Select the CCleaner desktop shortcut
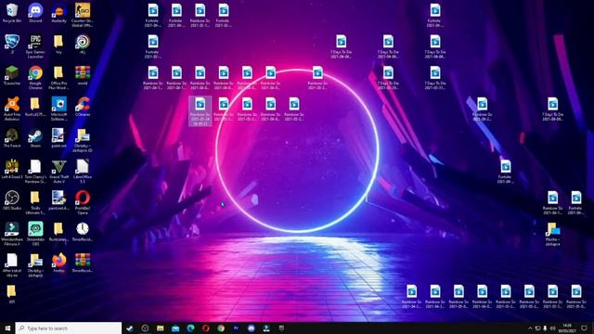594x334 pixels. click(x=83, y=107)
